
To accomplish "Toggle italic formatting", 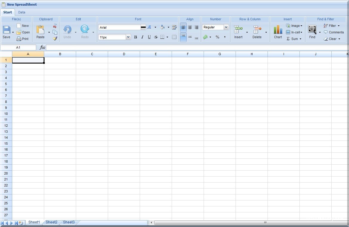I will 142,37.
